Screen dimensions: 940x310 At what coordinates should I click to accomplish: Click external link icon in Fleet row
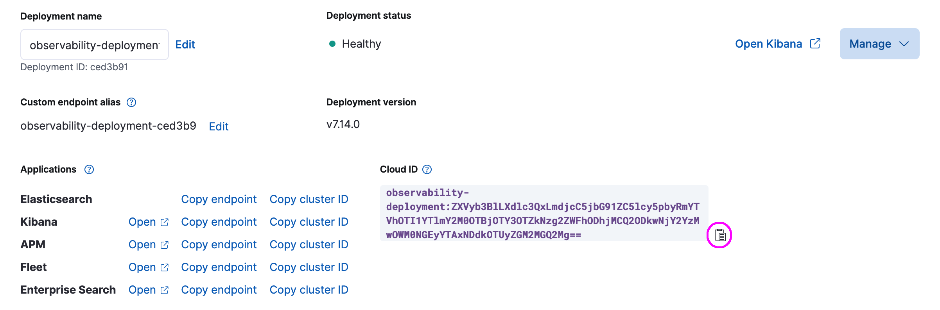[x=165, y=267]
